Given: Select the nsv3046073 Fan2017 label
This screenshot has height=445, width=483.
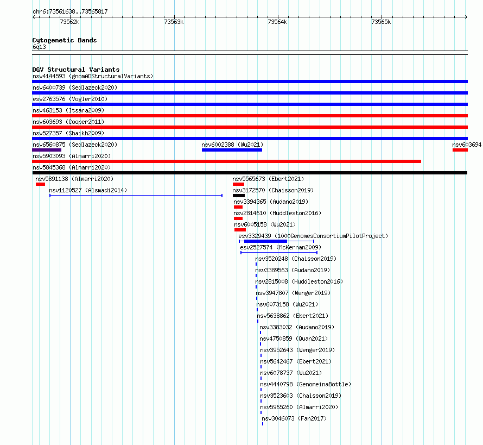Looking at the screenshot, I should (x=294, y=418).
